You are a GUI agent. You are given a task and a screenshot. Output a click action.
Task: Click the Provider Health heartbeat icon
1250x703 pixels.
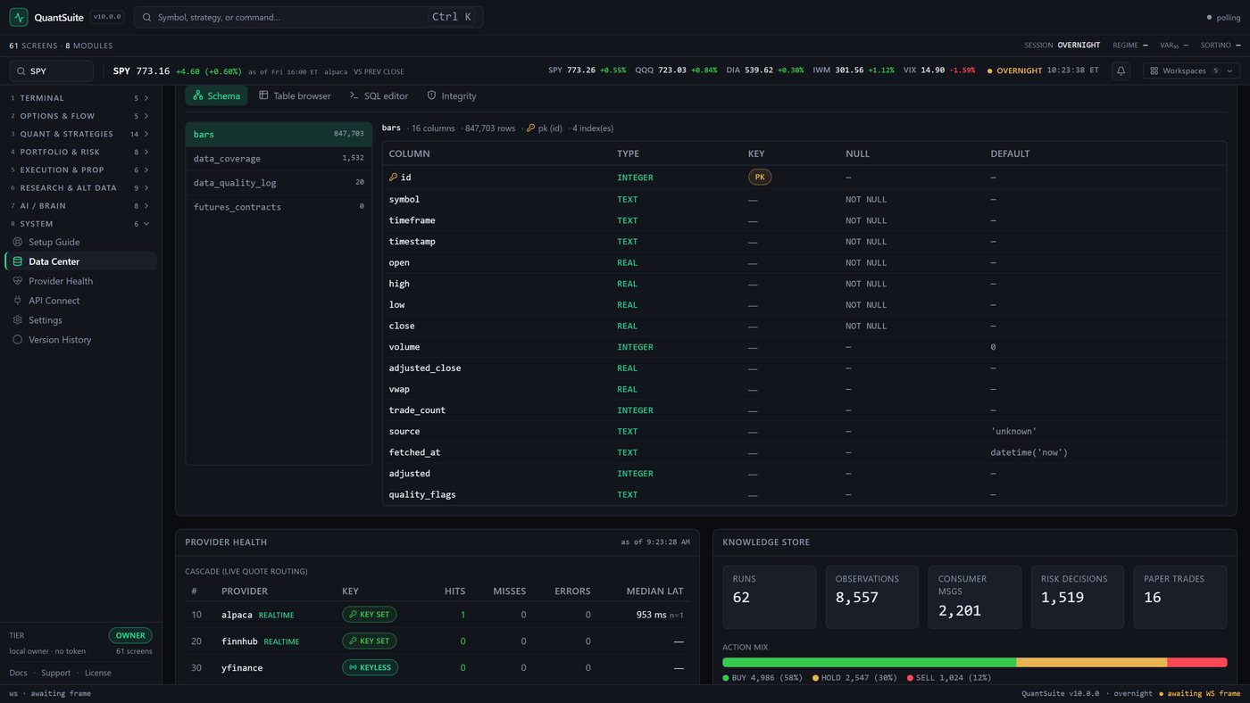18,281
